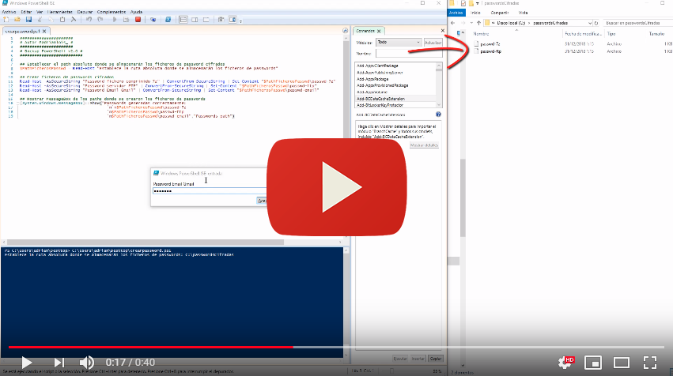673x376 pixels.
Task: Click the Copiar button in Comandos pane
Action: (x=436, y=359)
